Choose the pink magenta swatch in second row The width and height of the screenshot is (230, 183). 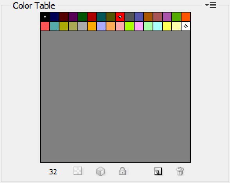(x=139, y=26)
